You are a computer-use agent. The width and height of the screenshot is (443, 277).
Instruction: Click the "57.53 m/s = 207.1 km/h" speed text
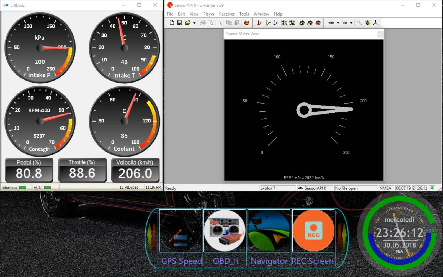pos(304,178)
